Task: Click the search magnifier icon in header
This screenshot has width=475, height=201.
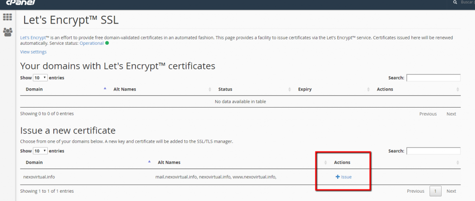Action: point(455,2)
